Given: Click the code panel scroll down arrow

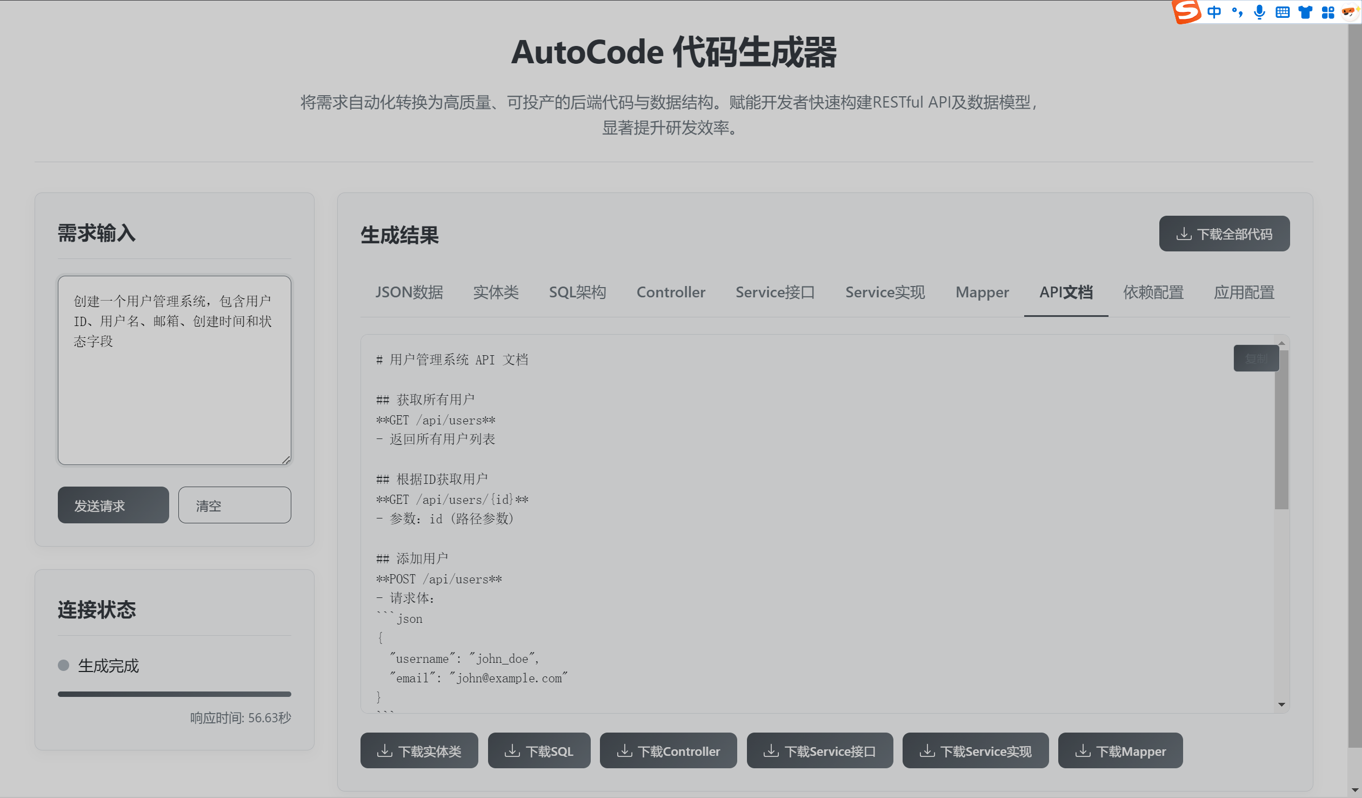Looking at the screenshot, I should pos(1281,704).
